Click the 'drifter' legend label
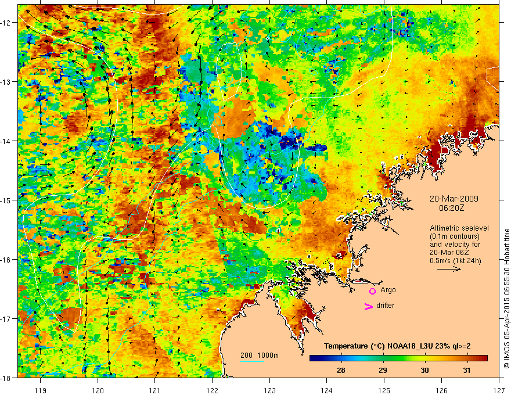This screenshot has height=395, width=511. point(385,306)
